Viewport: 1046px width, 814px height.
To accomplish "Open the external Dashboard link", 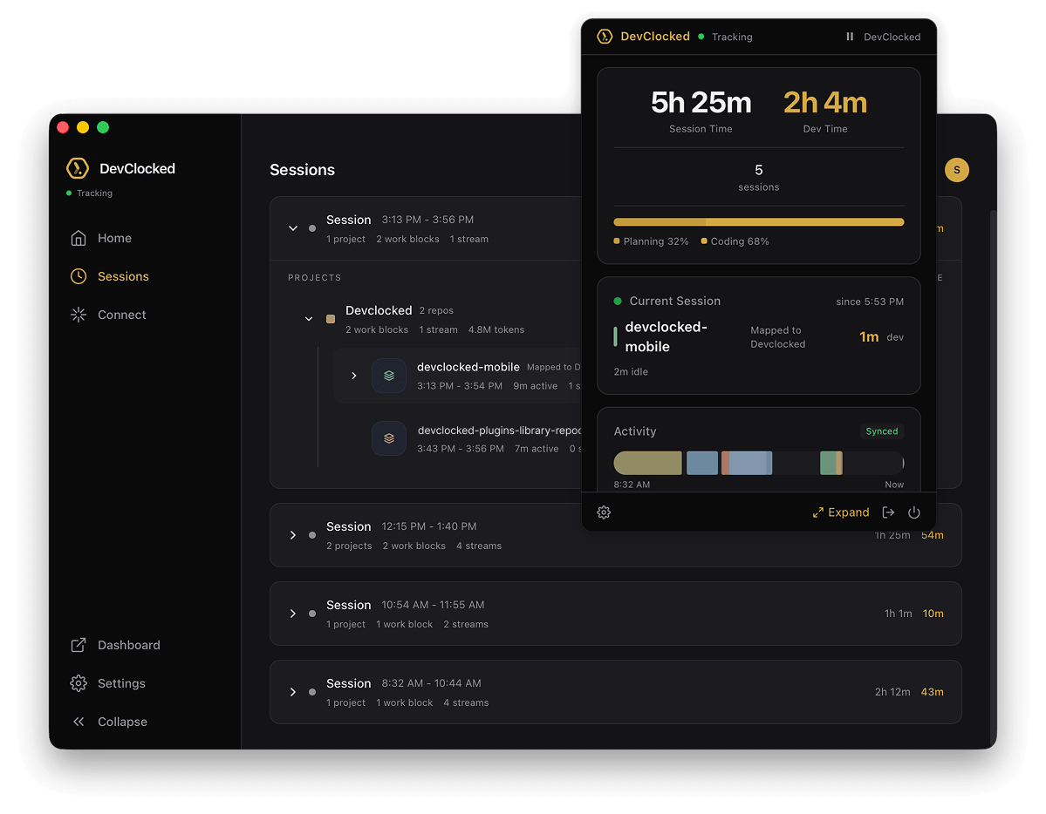I will tap(128, 645).
